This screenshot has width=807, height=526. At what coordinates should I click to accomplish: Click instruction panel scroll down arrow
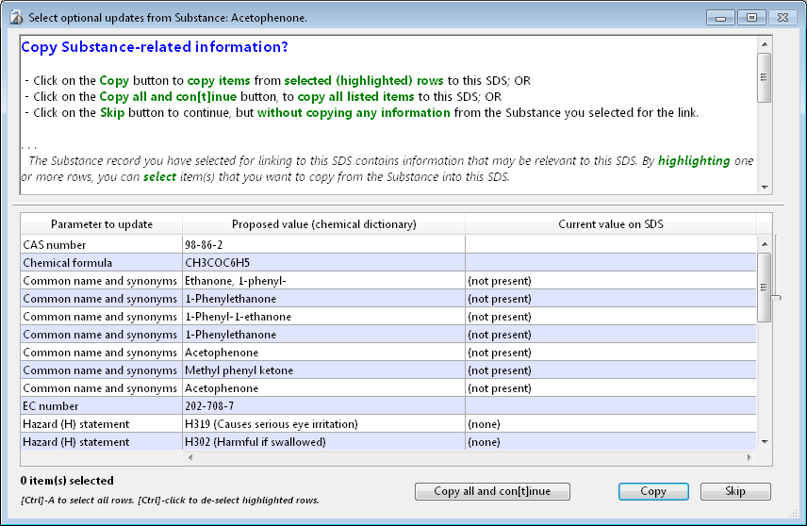click(x=765, y=188)
